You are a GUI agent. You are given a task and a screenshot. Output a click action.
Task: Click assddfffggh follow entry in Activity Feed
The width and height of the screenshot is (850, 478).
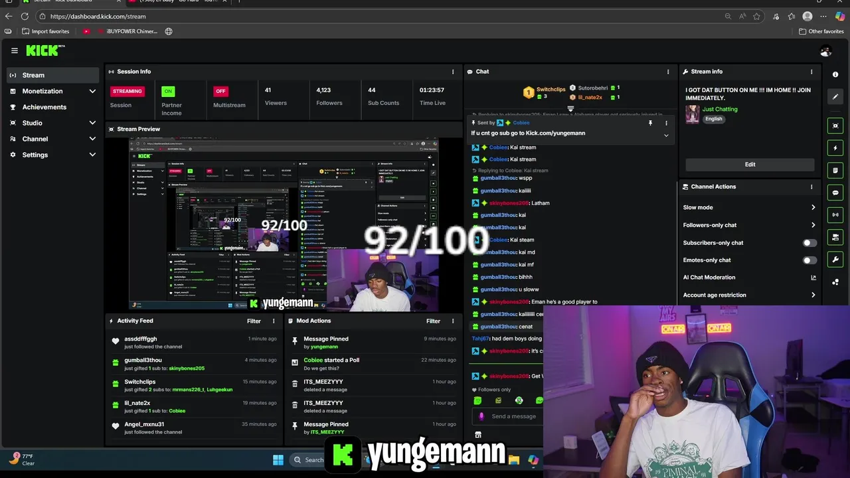195,343
